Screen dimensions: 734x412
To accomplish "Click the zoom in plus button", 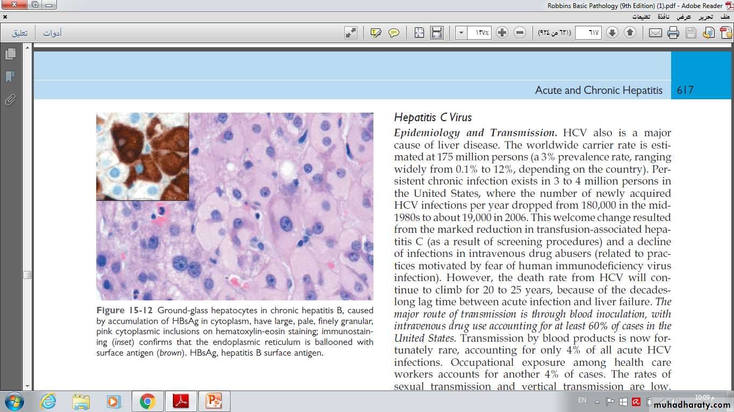I will (x=502, y=33).
